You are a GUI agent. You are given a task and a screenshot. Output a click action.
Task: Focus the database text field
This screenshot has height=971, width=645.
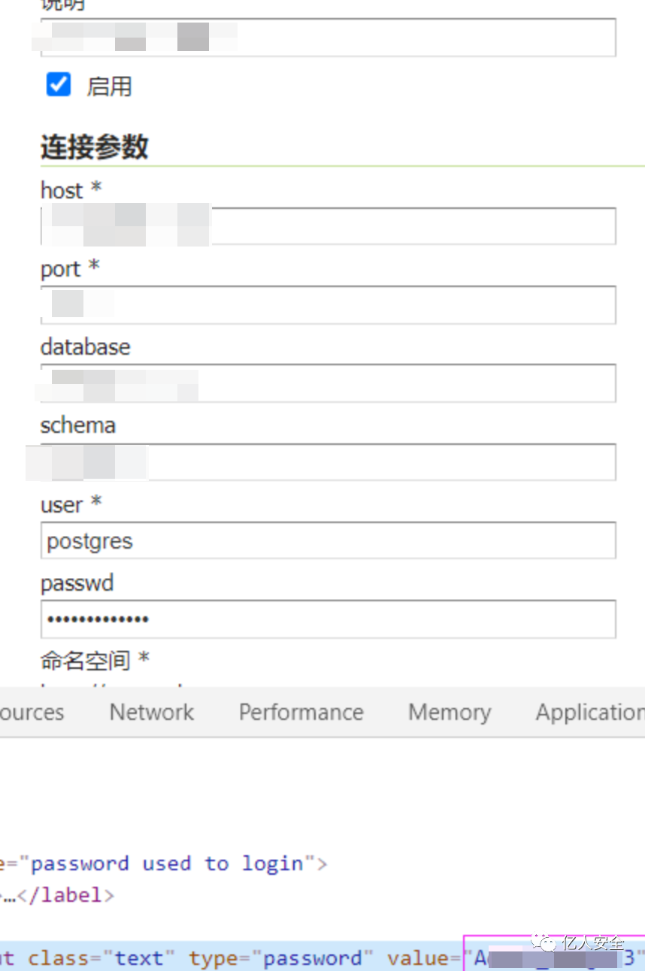pos(329,383)
